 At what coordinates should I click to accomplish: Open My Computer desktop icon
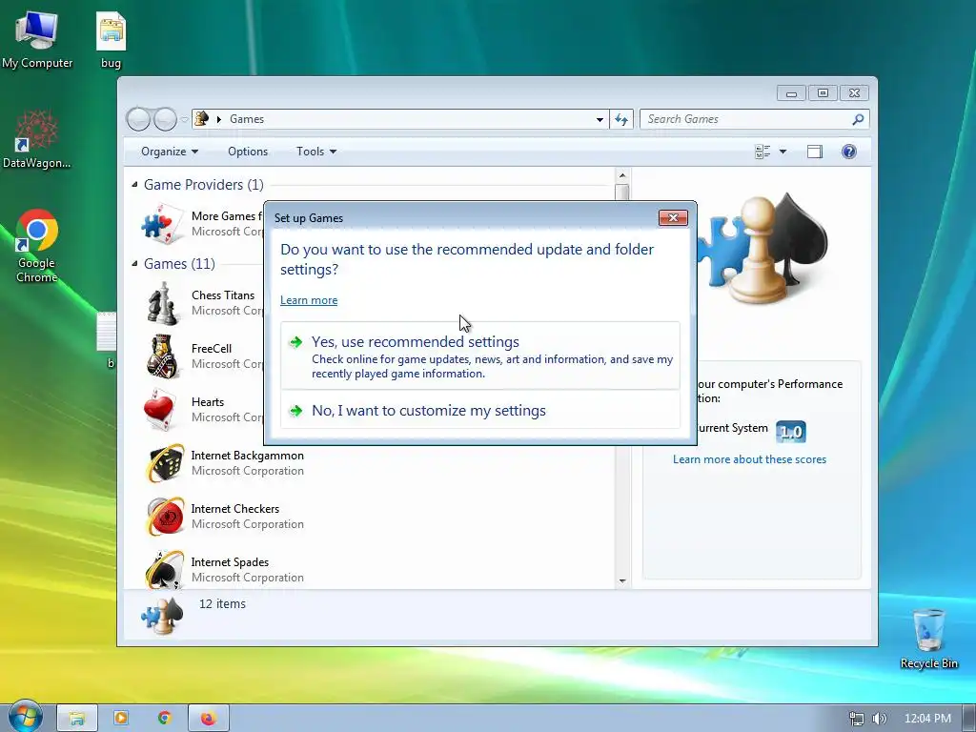click(37, 37)
